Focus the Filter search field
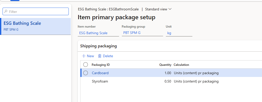This screenshot has height=102, width=262. (36, 11)
